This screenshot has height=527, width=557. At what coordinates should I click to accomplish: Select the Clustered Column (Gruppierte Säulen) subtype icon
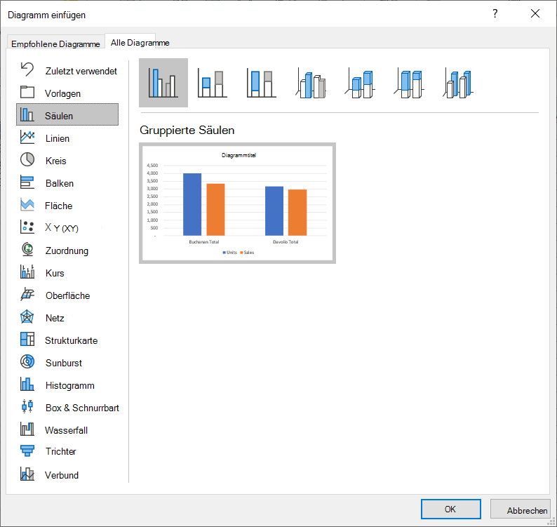[163, 83]
